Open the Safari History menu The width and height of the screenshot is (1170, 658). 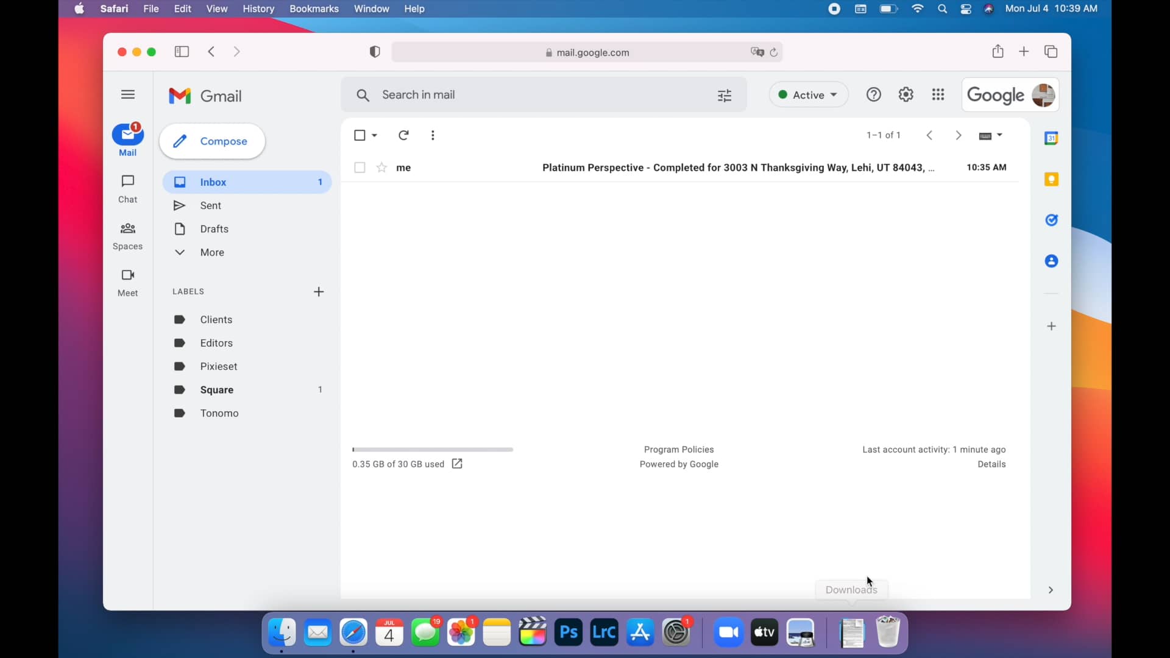pos(259,9)
